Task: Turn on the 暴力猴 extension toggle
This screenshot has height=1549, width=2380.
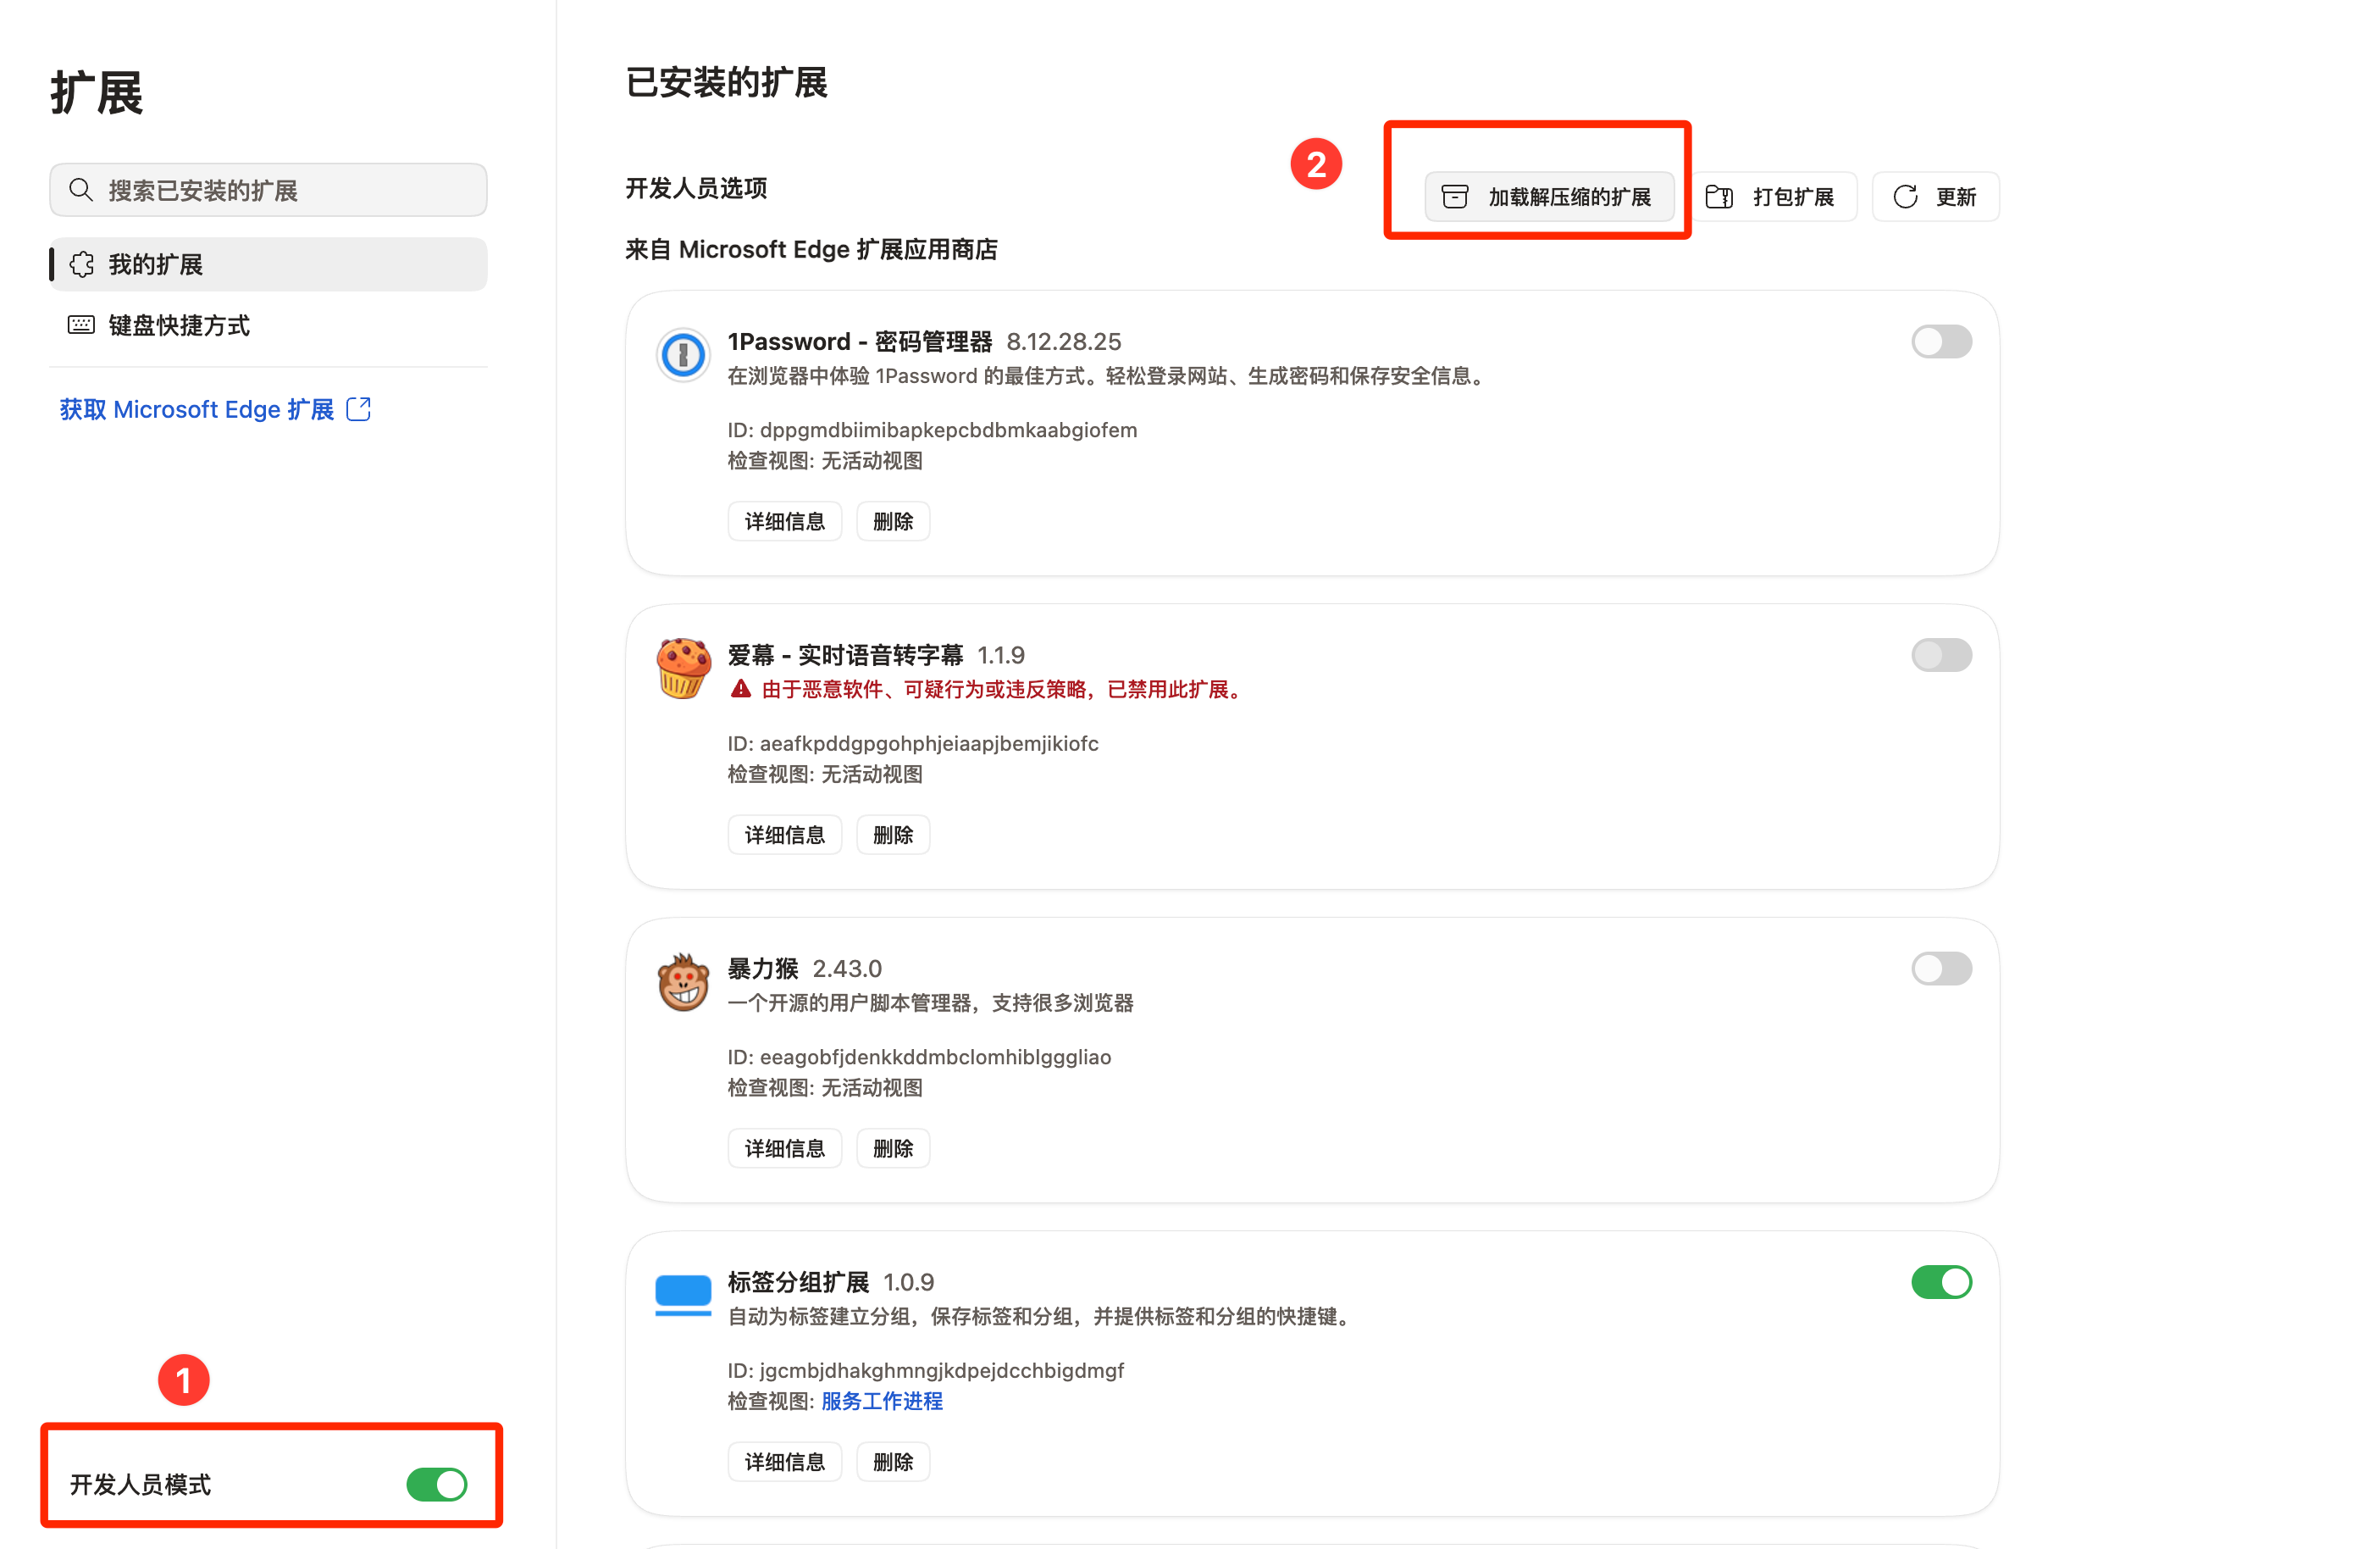Action: click(x=1941, y=969)
